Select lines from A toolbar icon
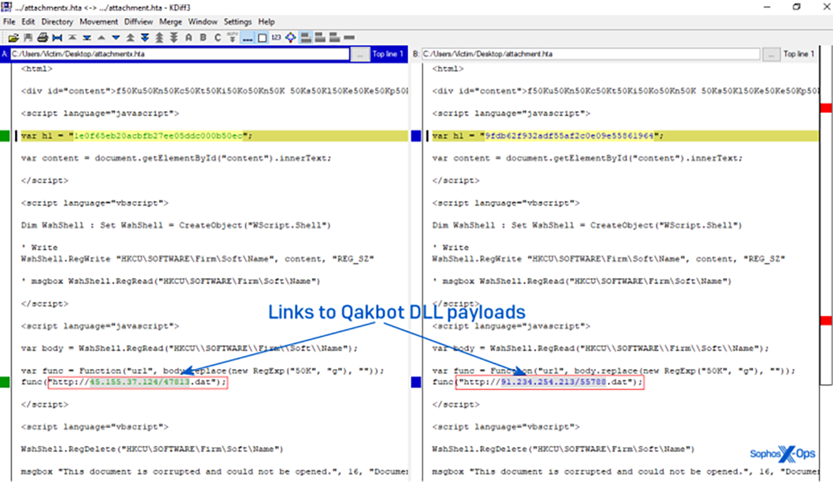The height and width of the screenshot is (482, 833). click(x=189, y=37)
